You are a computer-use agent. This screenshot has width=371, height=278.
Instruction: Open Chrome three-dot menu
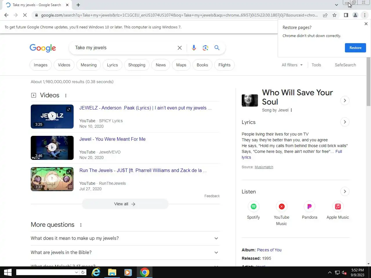click(x=365, y=15)
